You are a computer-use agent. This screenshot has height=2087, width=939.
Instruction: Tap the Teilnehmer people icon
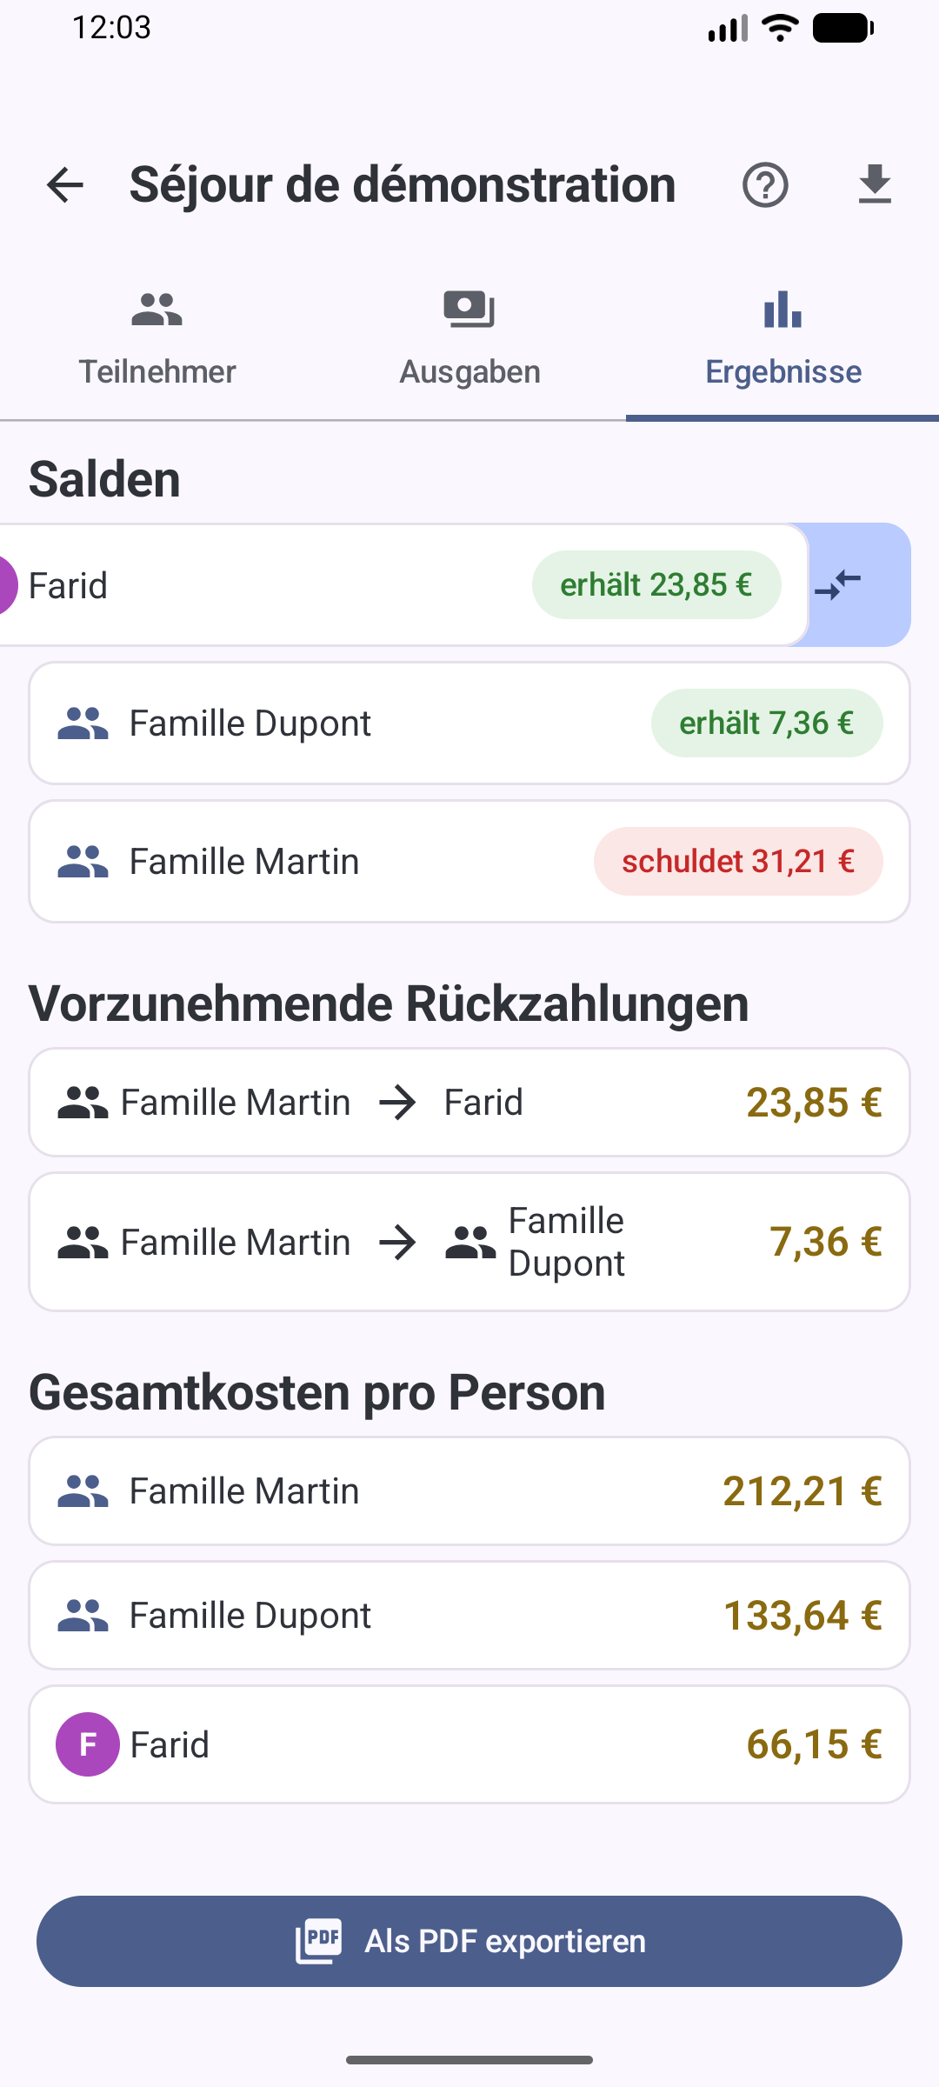coord(156,310)
